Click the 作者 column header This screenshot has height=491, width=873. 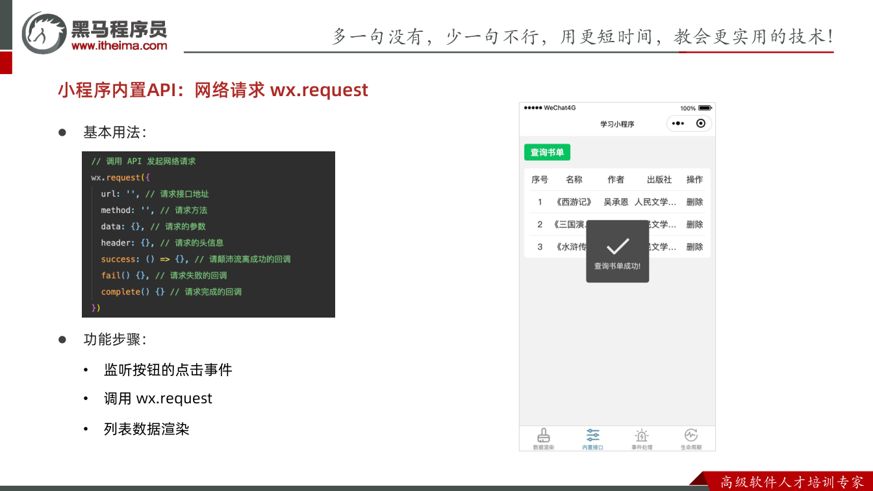click(x=616, y=179)
